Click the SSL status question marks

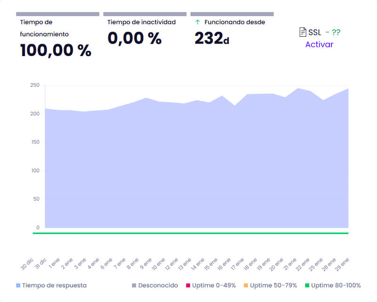[x=336, y=33]
